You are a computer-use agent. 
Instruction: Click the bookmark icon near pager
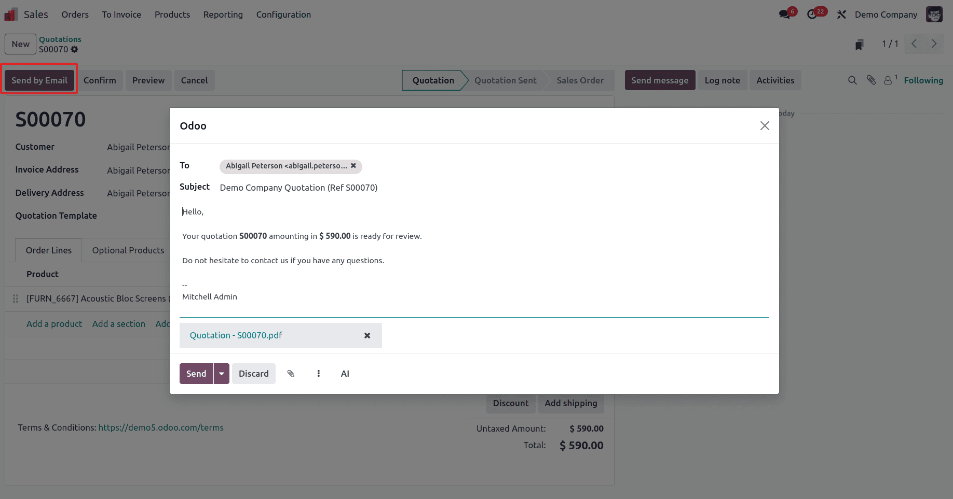coord(860,45)
